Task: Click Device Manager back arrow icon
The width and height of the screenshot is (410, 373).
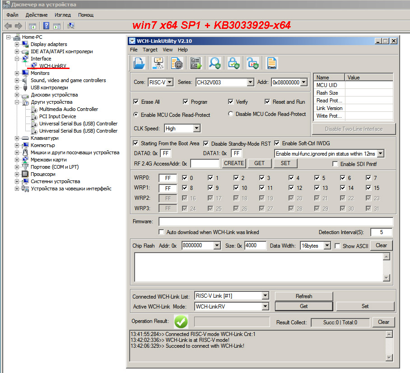Action: [x=8, y=26]
